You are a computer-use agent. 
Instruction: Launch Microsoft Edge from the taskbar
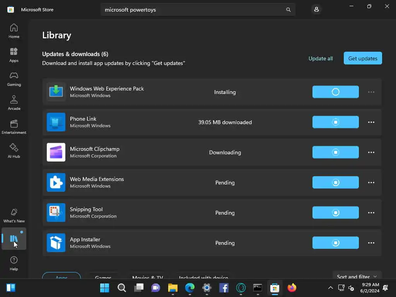tap(189, 288)
